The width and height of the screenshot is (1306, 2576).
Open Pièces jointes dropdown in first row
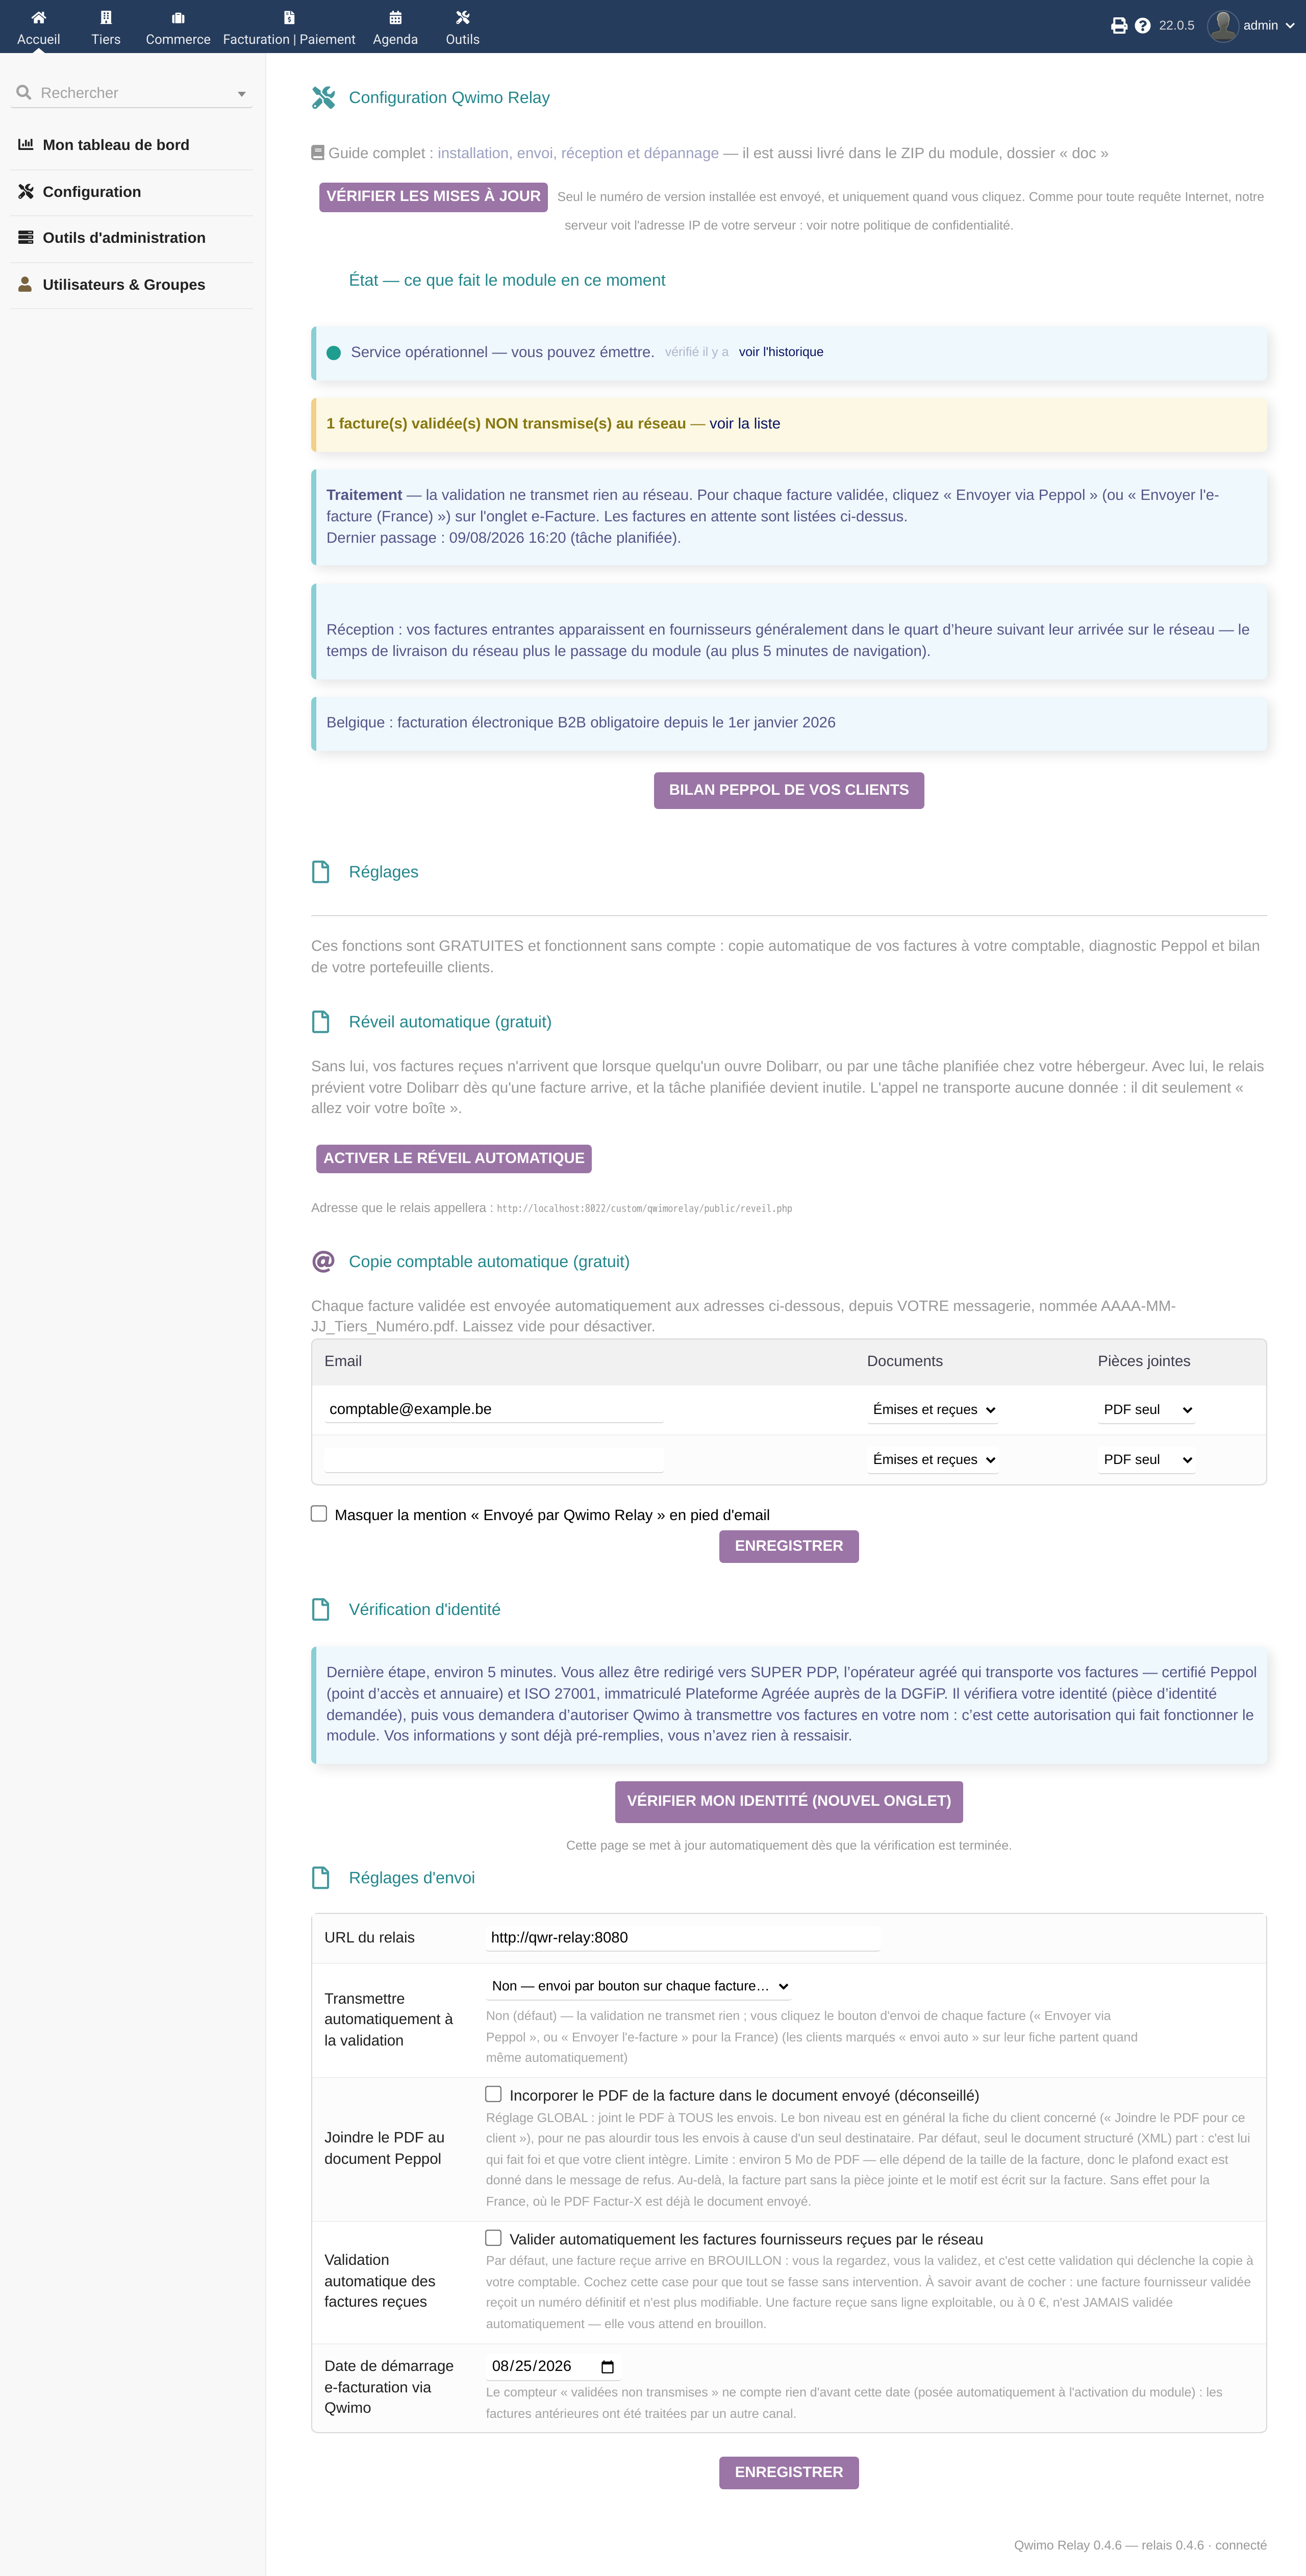click(1148, 1409)
